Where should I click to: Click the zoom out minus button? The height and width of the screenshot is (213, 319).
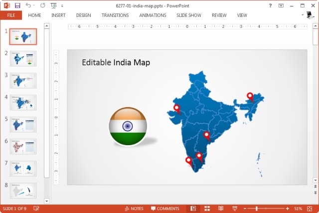tap(245, 209)
